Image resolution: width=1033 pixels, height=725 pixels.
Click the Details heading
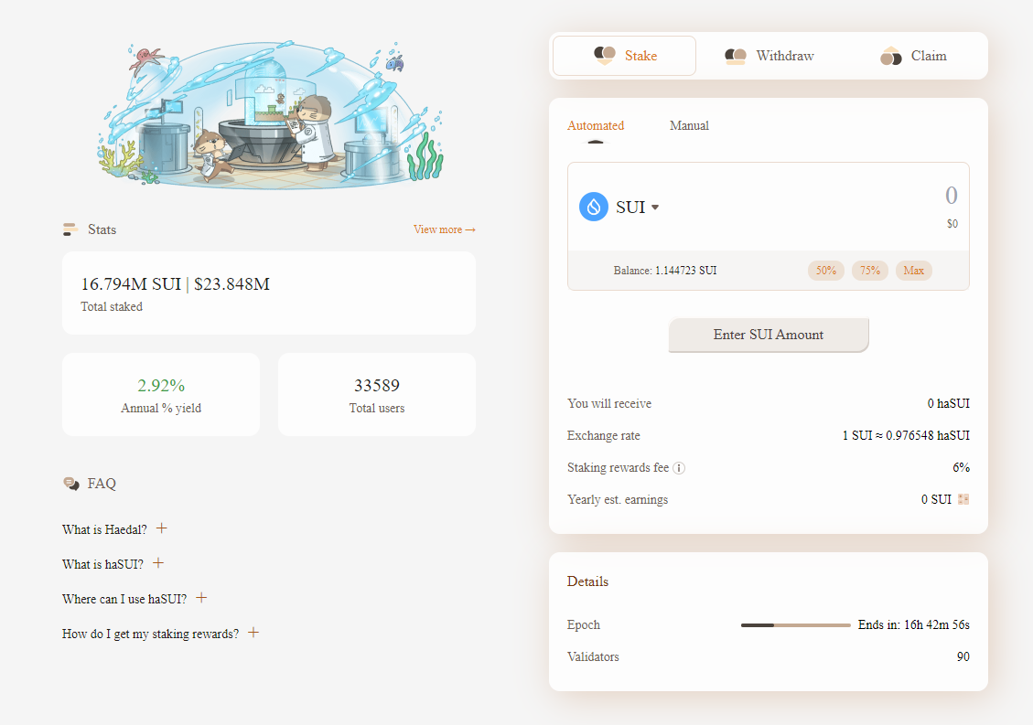(x=587, y=581)
